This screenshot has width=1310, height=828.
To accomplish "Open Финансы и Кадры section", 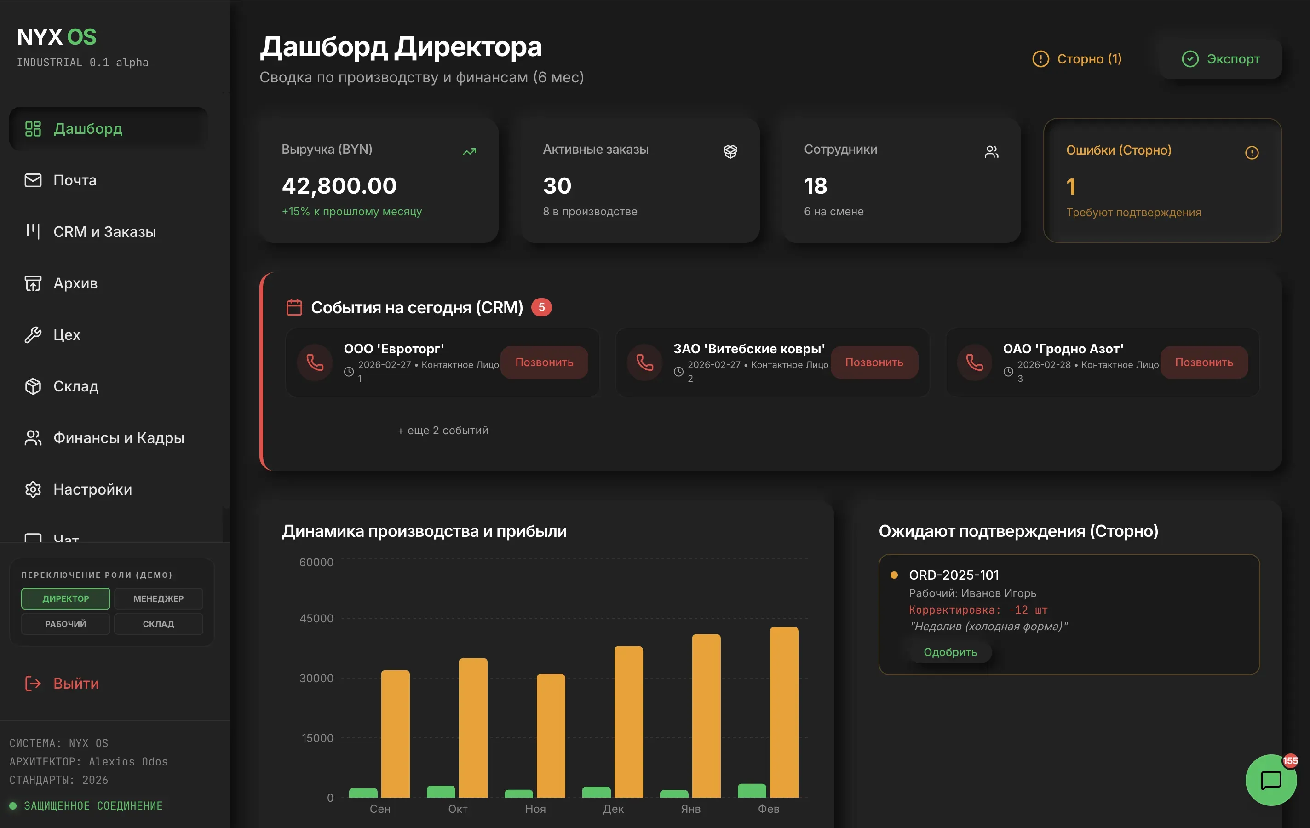I will [119, 437].
